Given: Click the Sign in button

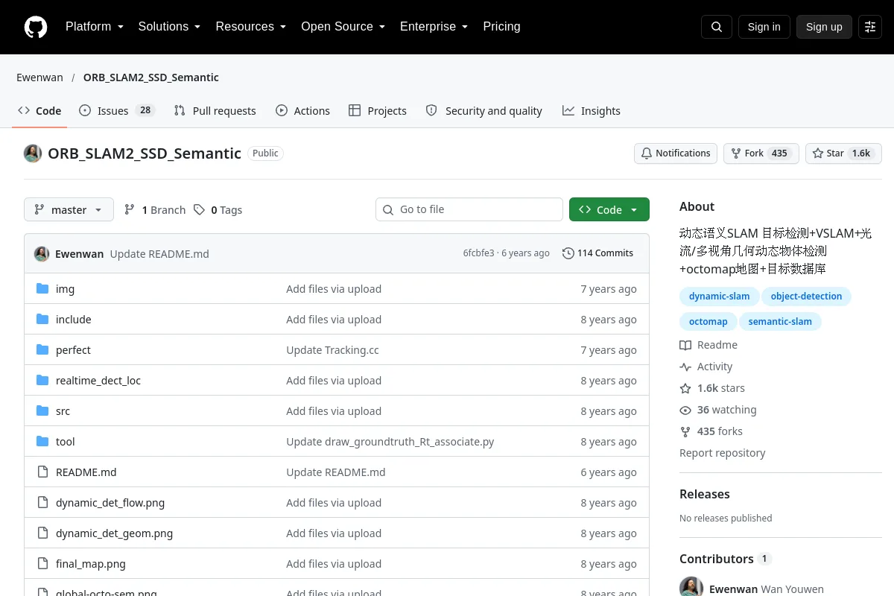Looking at the screenshot, I should pos(764,27).
